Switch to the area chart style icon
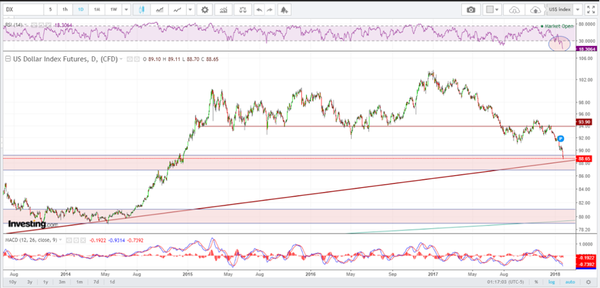Screen dimensions: 600x288 pyautogui.click(x=160, y=10)
